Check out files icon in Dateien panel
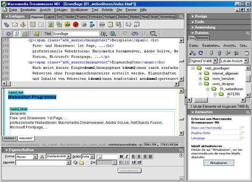Viewport: 252px width, 182px height. [x=228, y=53]
